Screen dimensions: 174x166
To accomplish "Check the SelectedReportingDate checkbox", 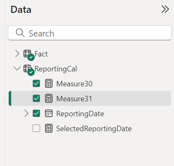I will point(36,128).
